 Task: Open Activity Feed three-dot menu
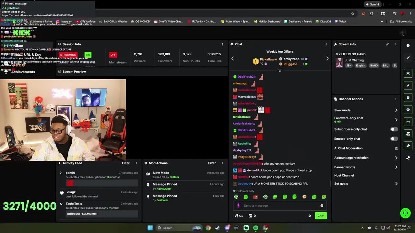[136, 163]
